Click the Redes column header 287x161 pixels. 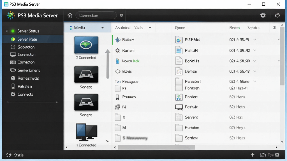(x=235, y=28)
